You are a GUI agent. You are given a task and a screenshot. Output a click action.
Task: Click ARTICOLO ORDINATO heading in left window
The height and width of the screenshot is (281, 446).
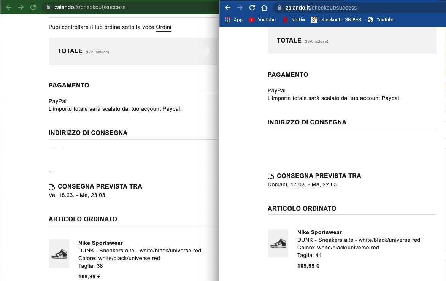pos(83,219)
